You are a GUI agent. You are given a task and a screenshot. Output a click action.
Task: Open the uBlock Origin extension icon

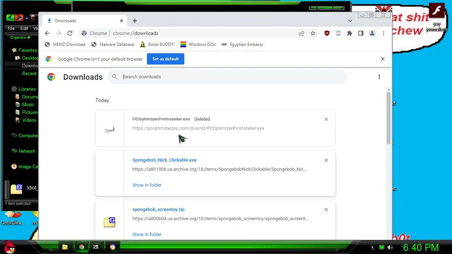click(x=327, y=33)
